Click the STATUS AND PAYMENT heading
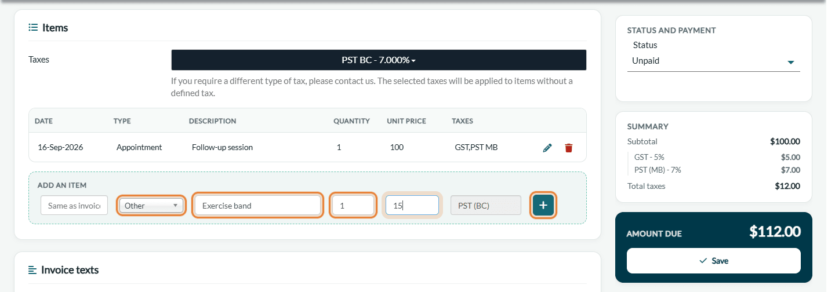Viewport: 835px width, 292px height. tap(671, 30)
